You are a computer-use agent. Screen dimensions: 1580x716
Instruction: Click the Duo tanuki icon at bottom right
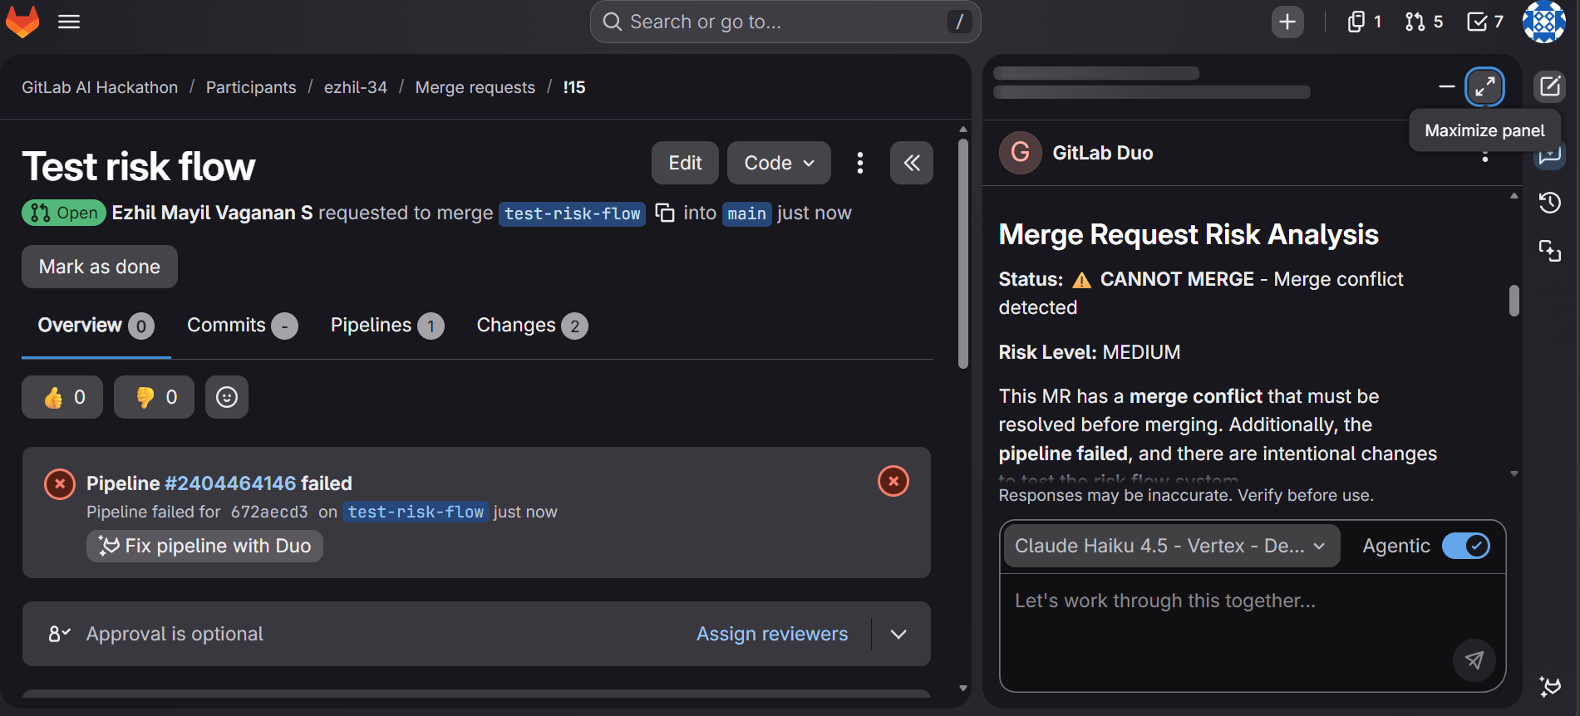pos(1550,686)
